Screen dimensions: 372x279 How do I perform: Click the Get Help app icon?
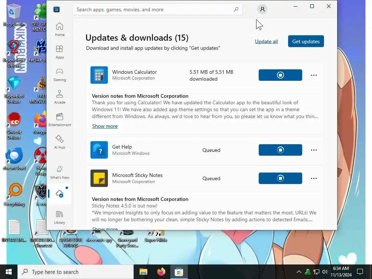pyautogui.click(x=99, y=150)
